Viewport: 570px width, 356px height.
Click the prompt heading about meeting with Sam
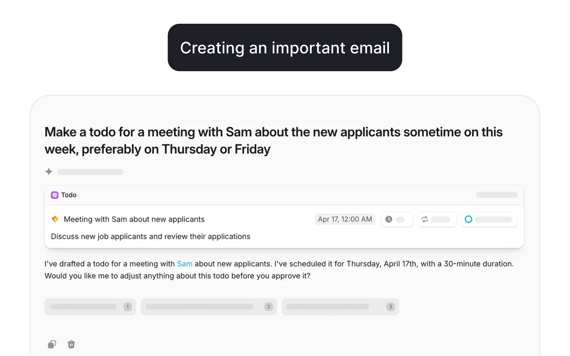point(273,140)
